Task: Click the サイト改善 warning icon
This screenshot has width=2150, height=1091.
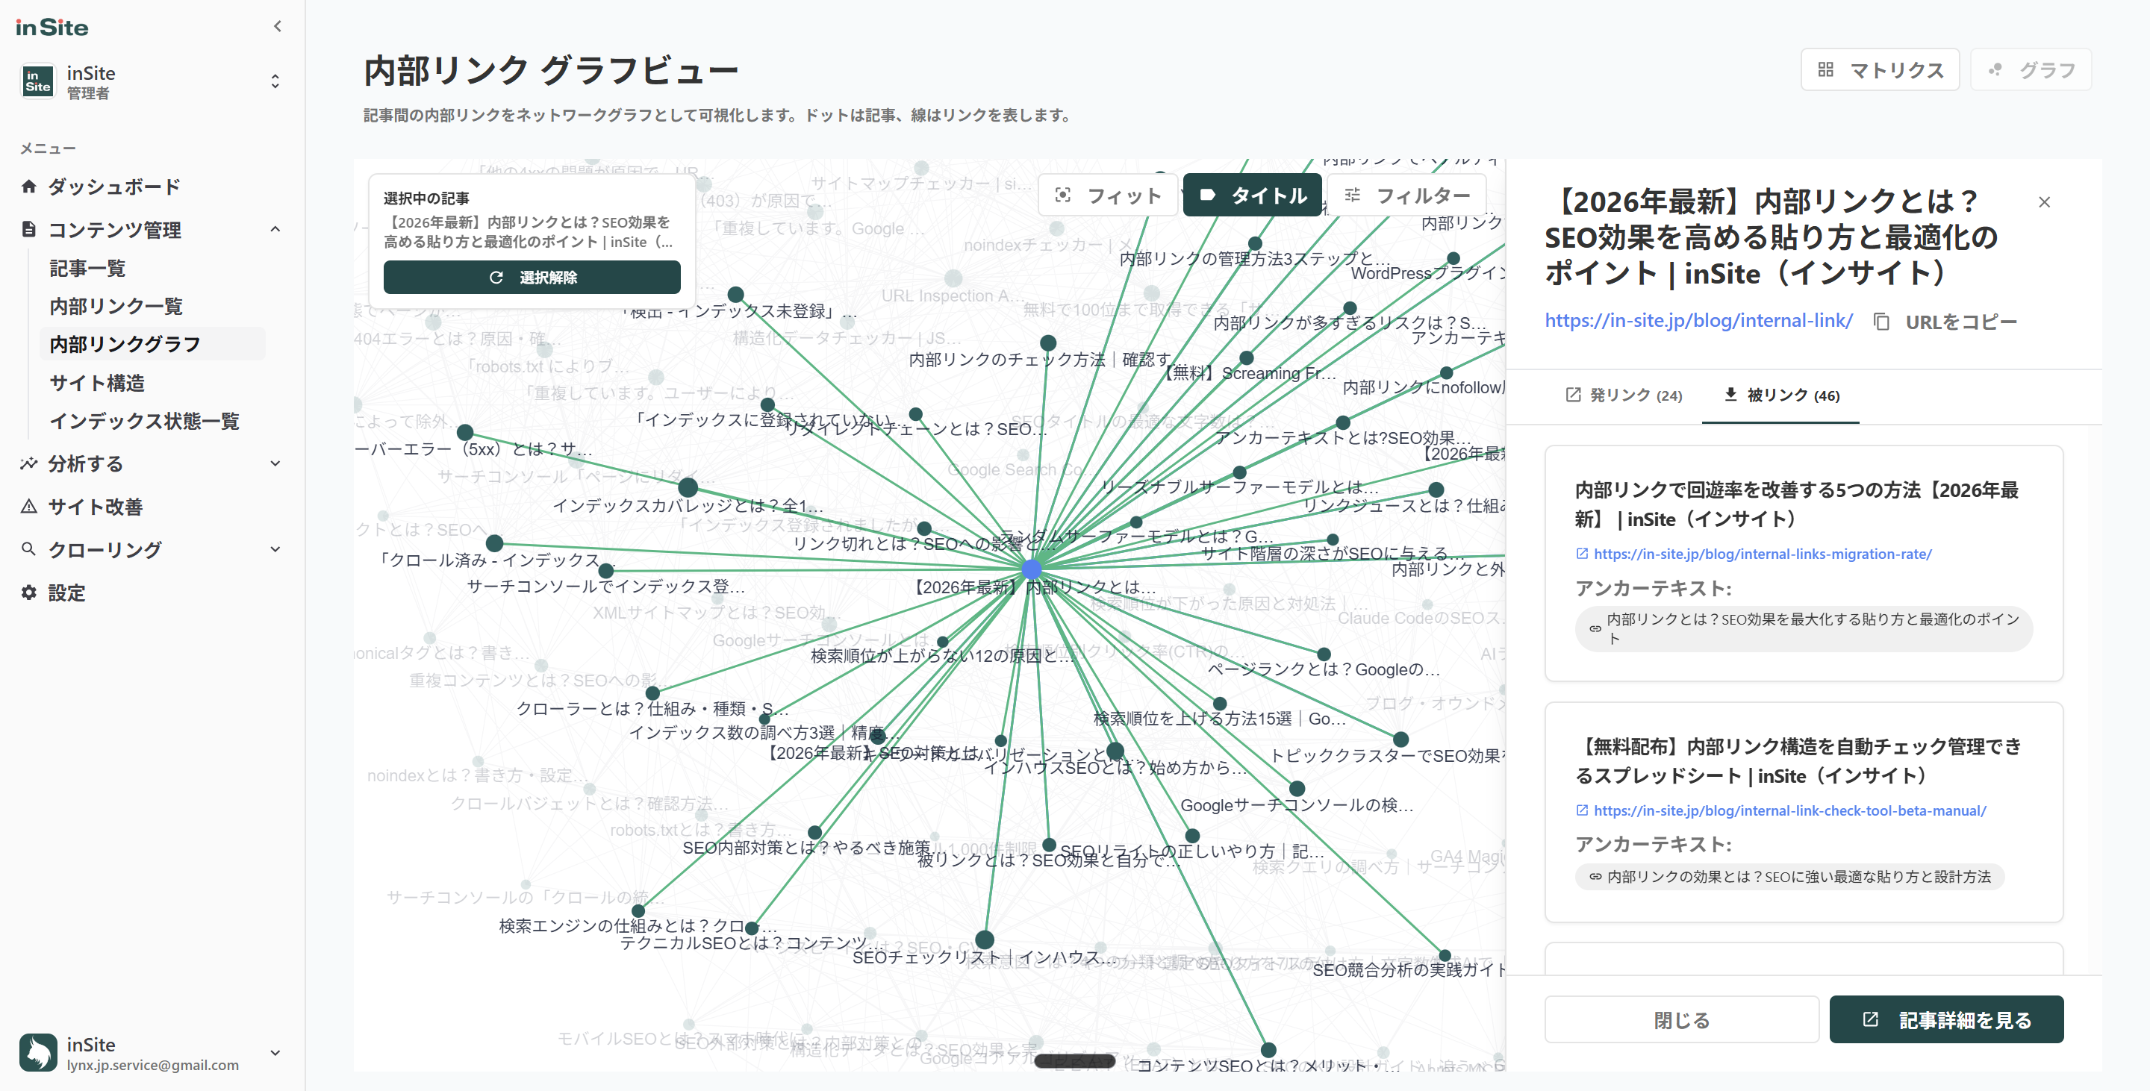Action: tap(28, 506)
